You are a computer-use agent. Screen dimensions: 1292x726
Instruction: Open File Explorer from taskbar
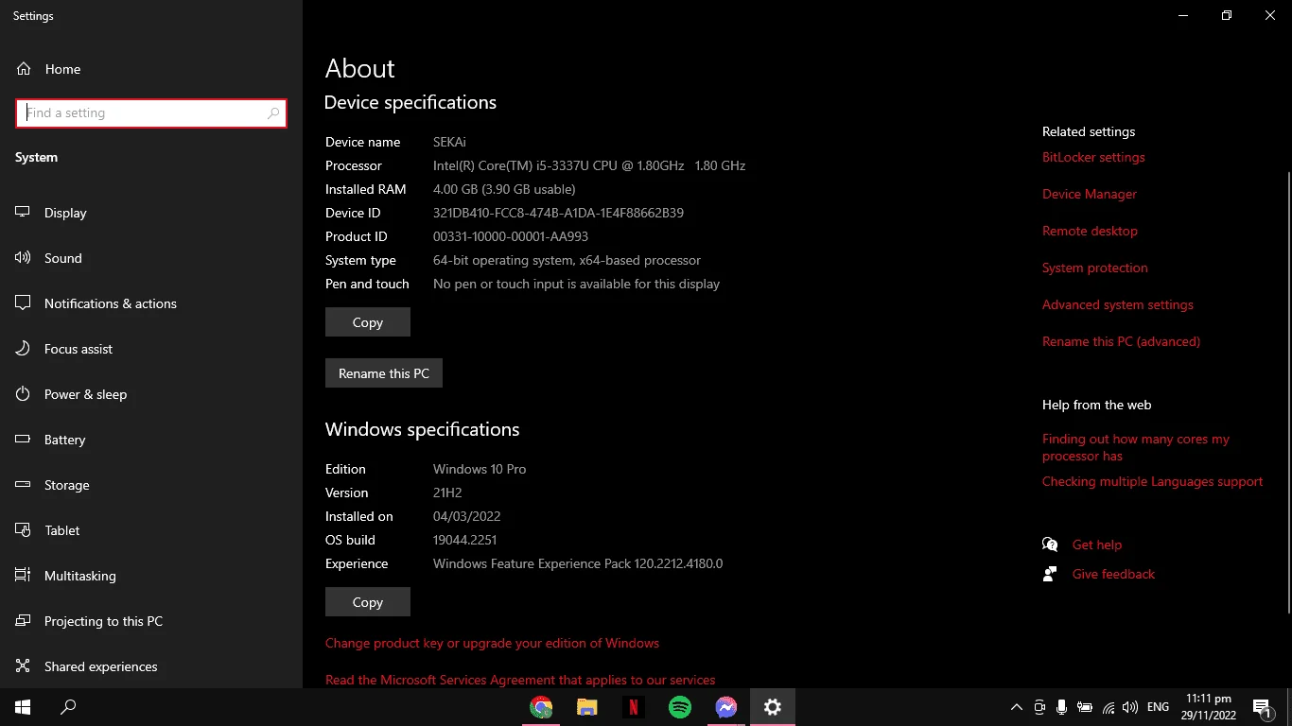tap(587, 707)
